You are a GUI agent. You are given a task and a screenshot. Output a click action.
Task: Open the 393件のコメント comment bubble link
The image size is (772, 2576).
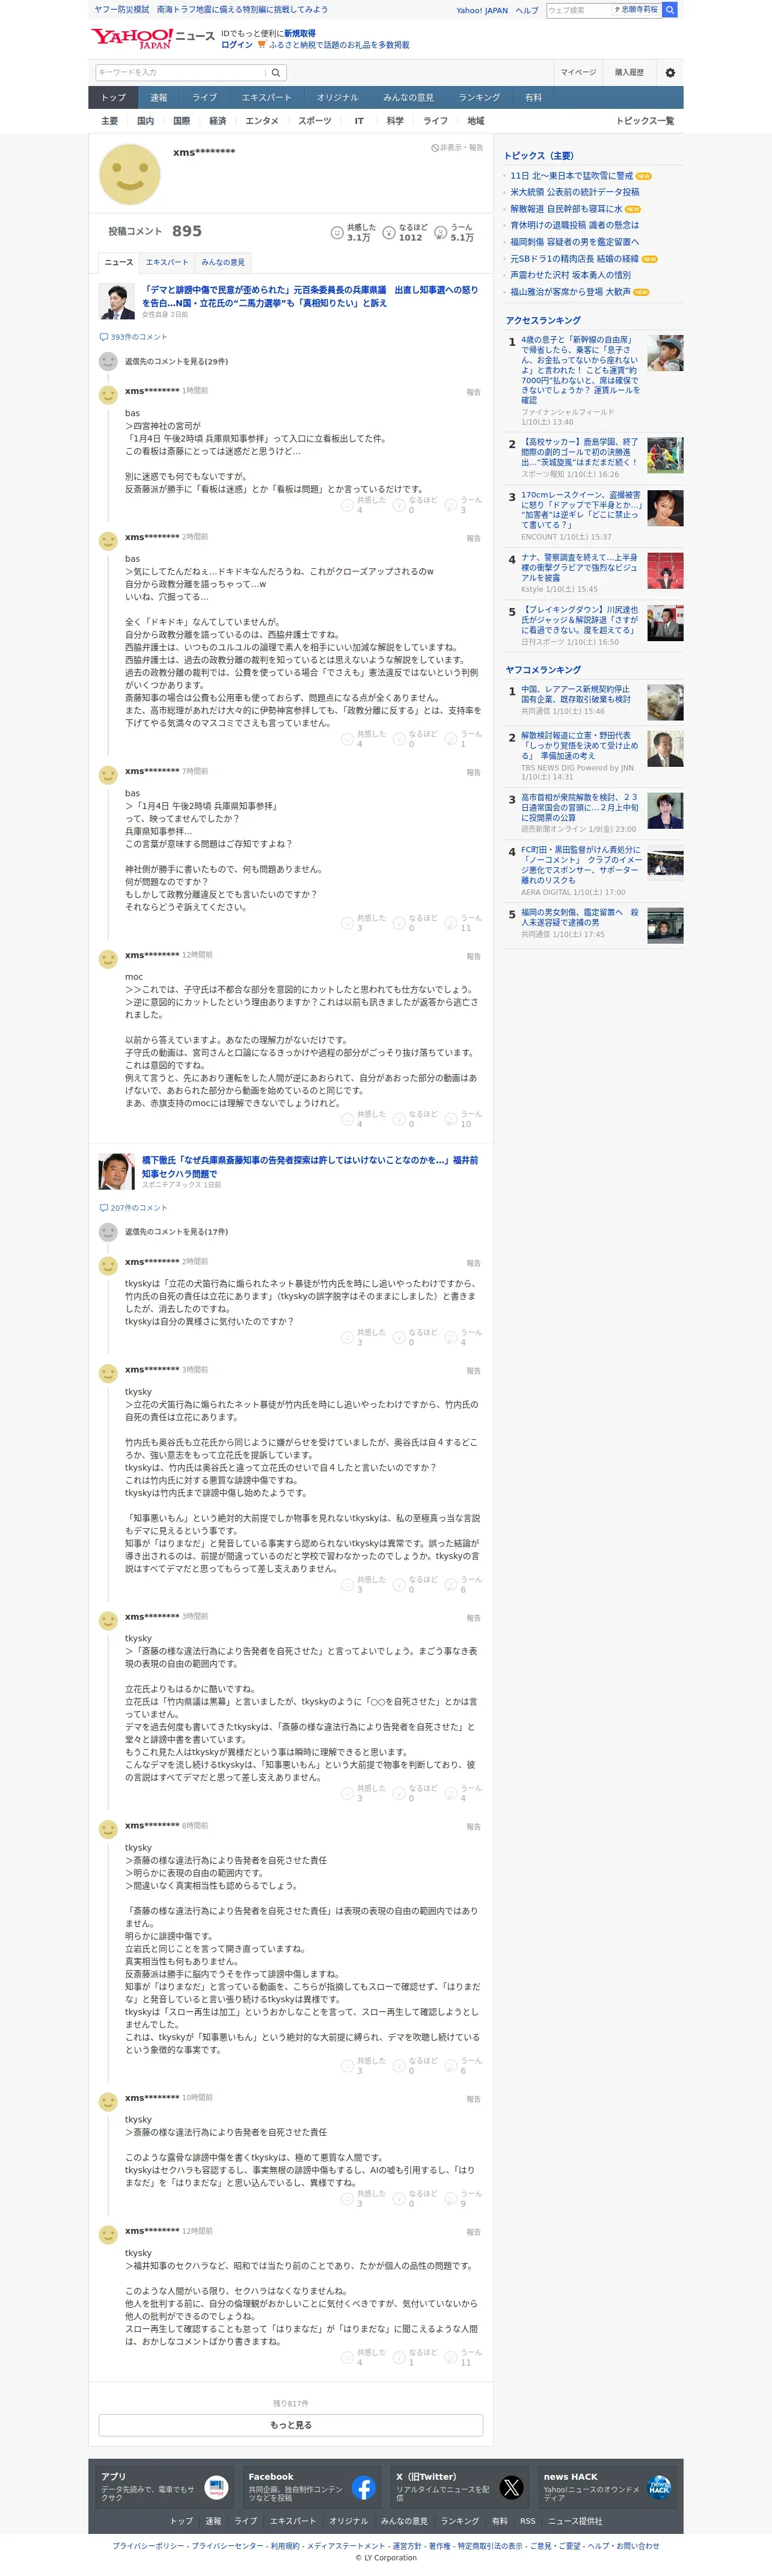(x=133, y=337)
